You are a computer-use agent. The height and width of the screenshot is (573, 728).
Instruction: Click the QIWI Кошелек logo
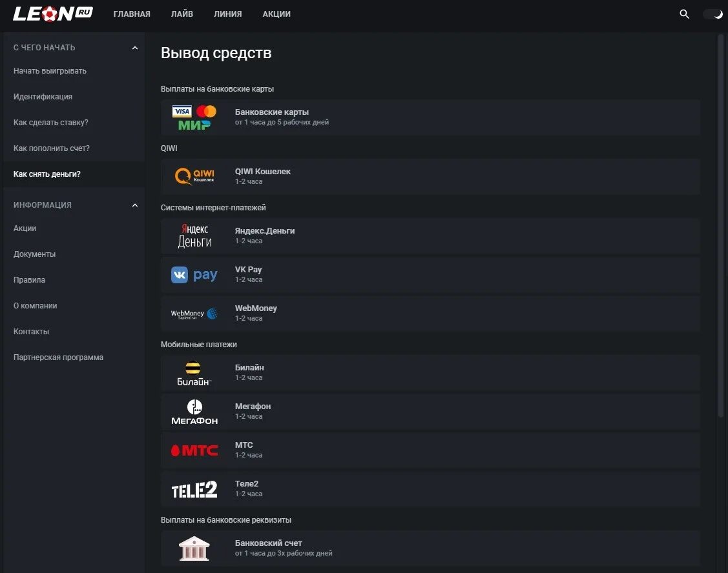[x=194, y=176]
